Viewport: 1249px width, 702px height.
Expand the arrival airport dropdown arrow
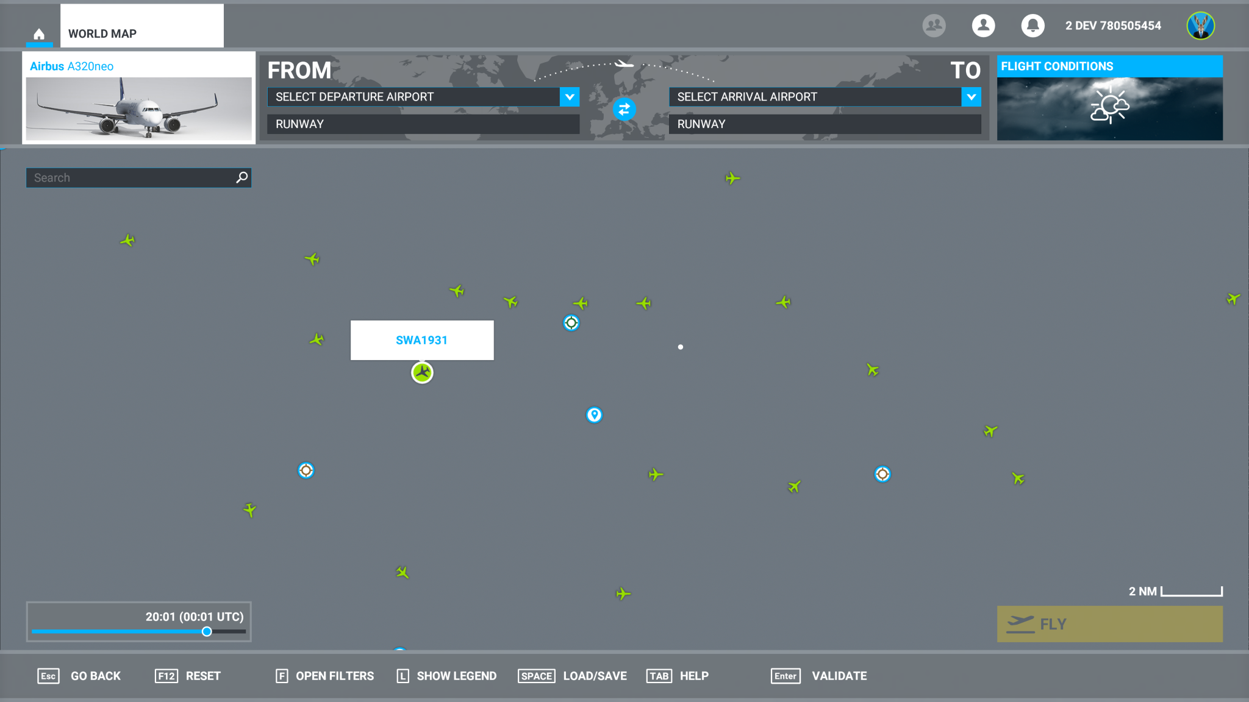click(x=971, y=97)
